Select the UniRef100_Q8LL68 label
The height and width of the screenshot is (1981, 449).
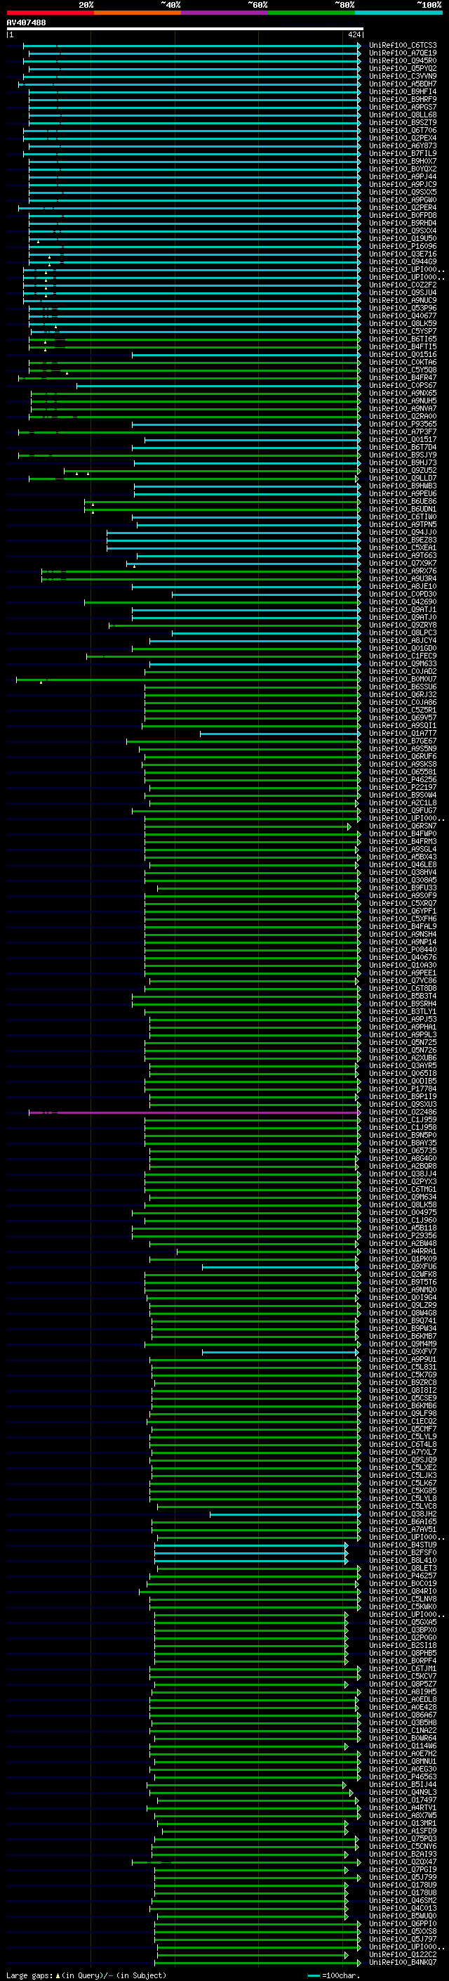click(403, 115)
